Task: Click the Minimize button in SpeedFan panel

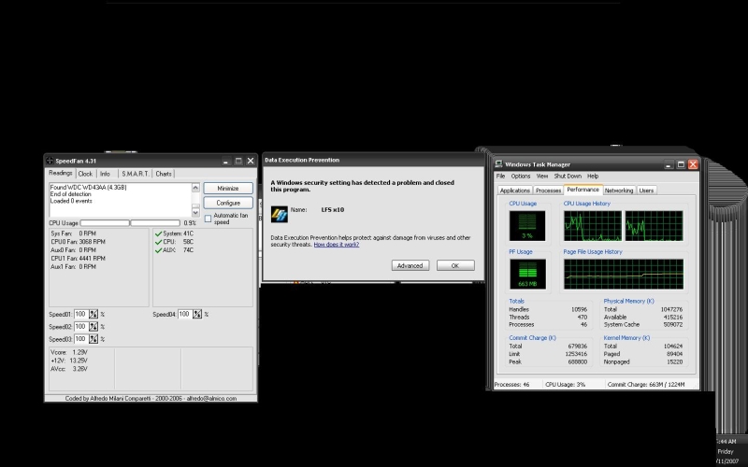Action: 228,189
